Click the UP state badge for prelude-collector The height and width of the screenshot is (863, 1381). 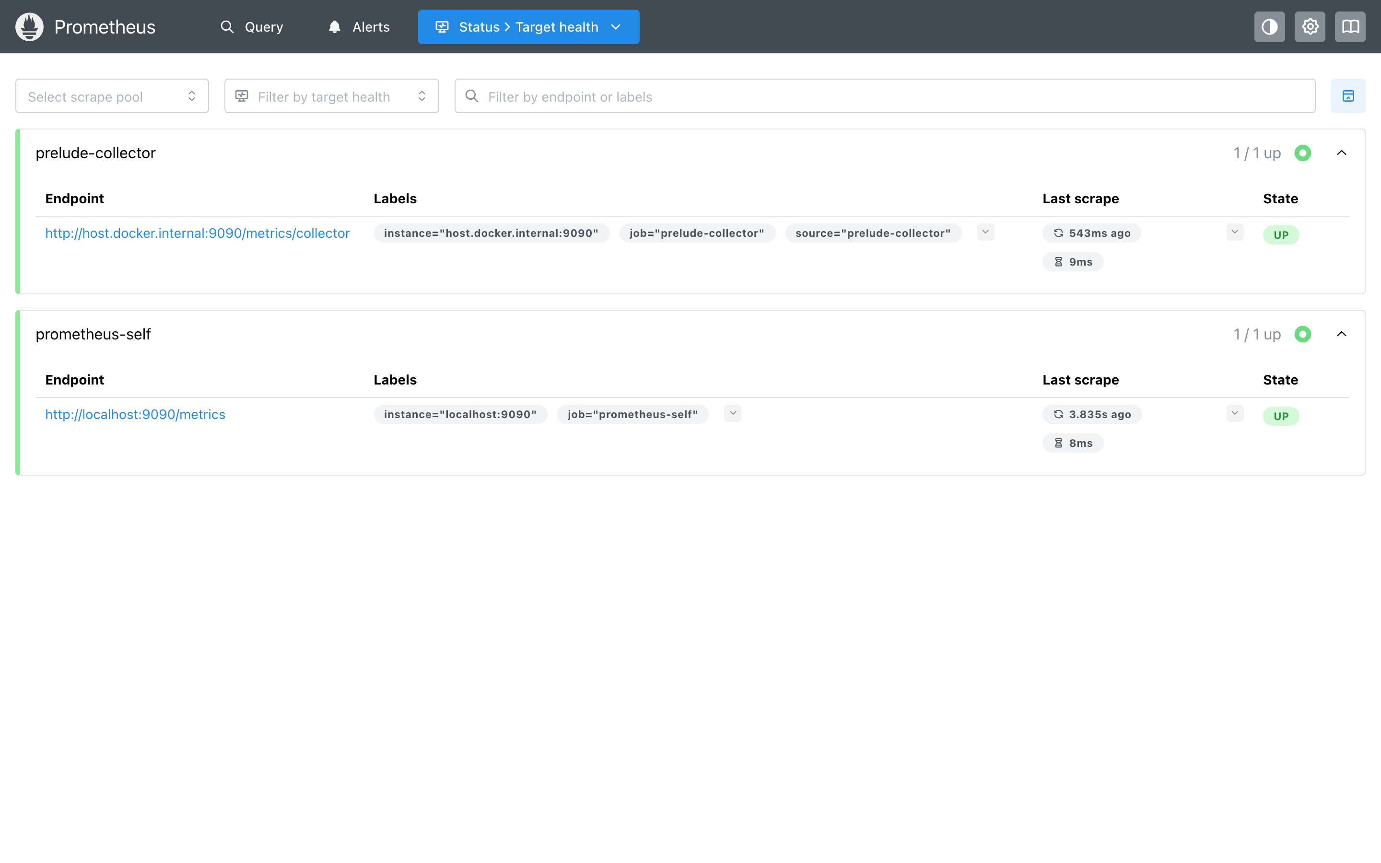tap(1281, 234)
